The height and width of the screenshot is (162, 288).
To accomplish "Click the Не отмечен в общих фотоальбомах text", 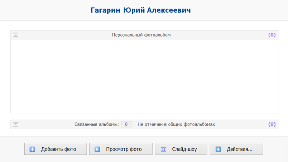I will click(176, 124).
